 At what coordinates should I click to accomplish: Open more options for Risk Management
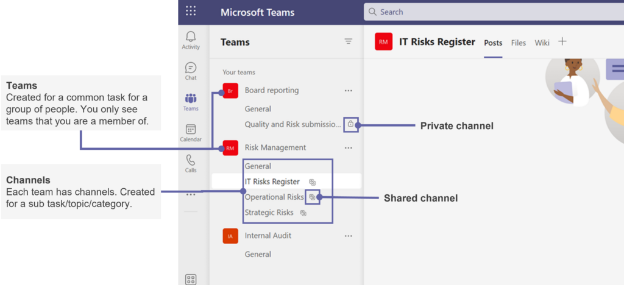(348, 148)
